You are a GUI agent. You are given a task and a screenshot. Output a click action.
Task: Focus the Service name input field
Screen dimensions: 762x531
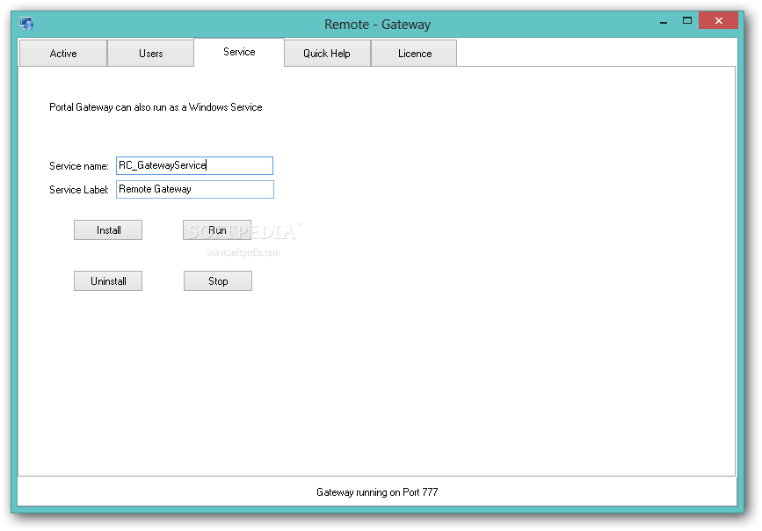pyautogui.click(x=194, y=165)
